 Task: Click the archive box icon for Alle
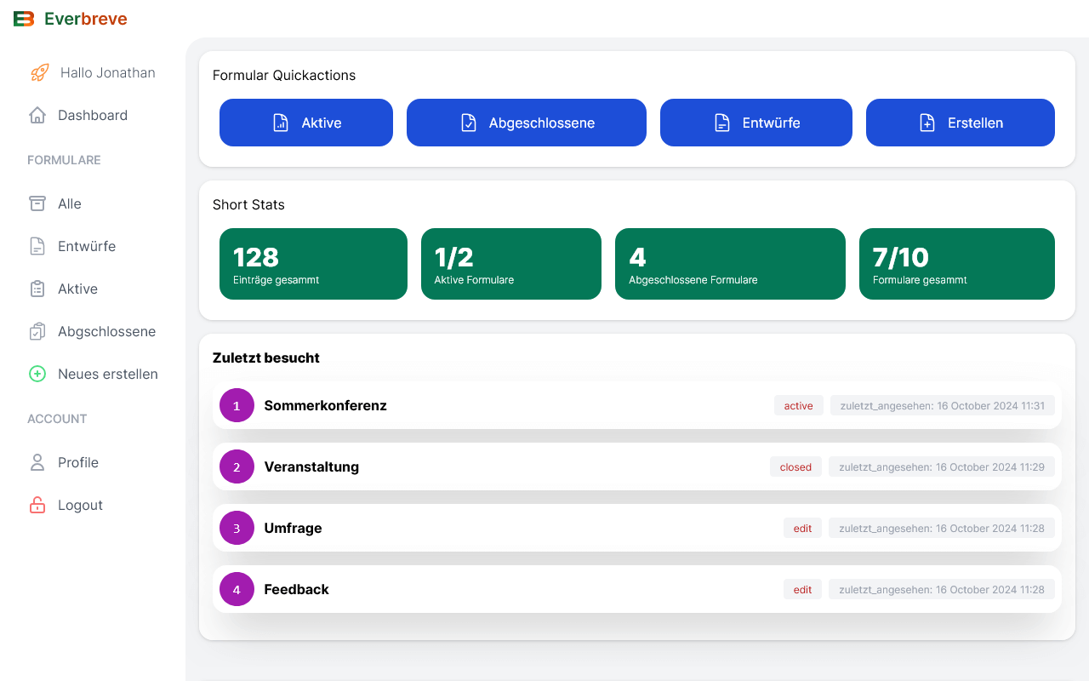(x=37, y=203)
